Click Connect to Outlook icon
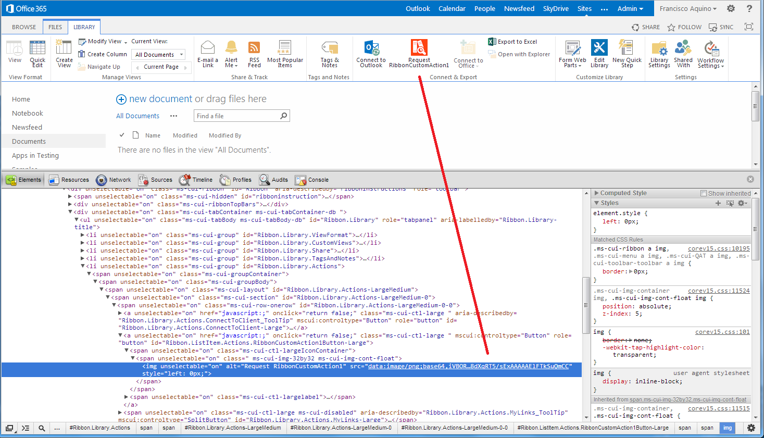764x438 pixels. pyautogui.click(x=371, y=47)
